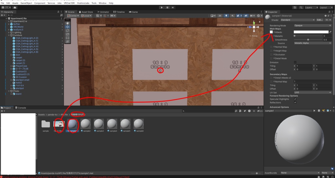Select the Scale tool
The image size is (335, 178).
(67, 34)
